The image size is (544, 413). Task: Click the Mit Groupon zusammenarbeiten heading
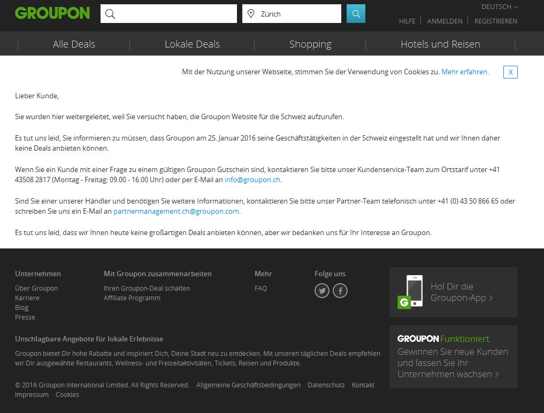(157, 274)
